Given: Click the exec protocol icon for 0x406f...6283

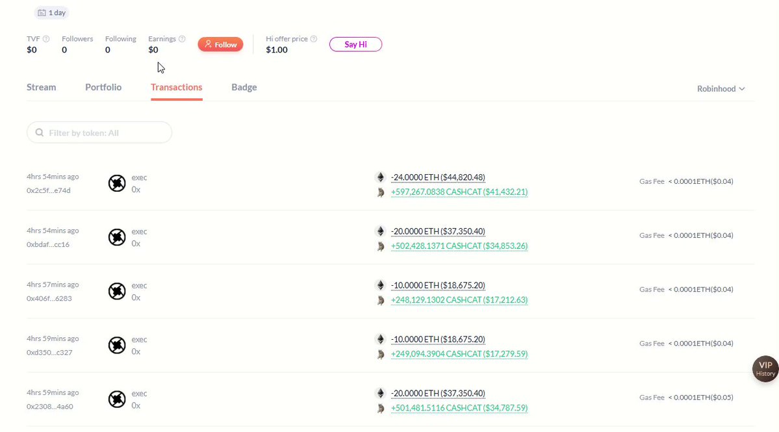Looking at the screenshot, I should coord(117,292).
